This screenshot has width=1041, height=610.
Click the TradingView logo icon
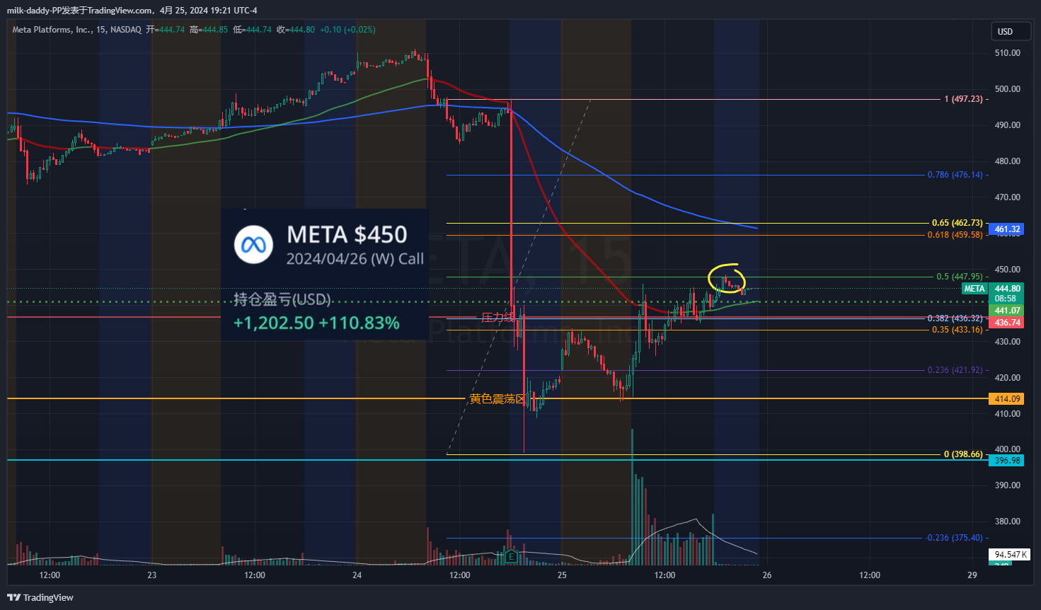pos(13,597)
